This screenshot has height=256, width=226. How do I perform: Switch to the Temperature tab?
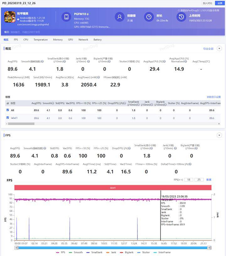pos(40,39)
